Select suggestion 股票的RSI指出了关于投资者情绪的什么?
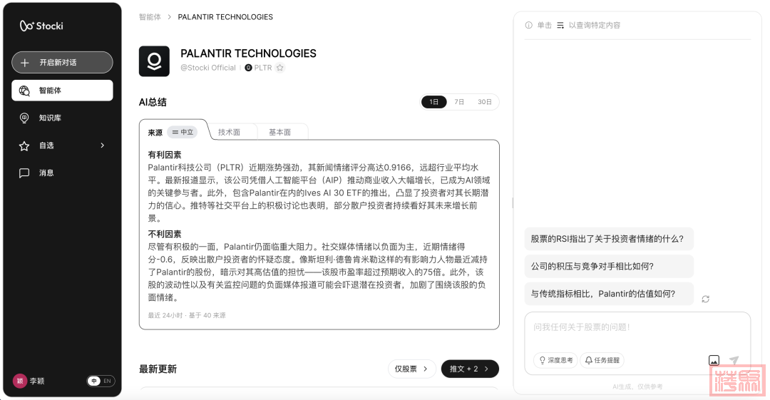Screen dimensions: 770x400 (x=608, y=239)
